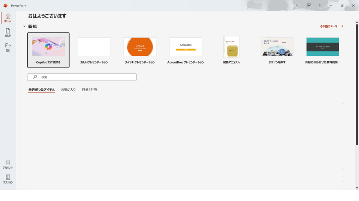Switch to the 自分と共有 tab
The width and height of the screenshot is (359, 201).
click(89, 90)
